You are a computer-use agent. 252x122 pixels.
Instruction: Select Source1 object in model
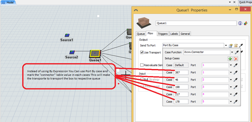pos(67,35)
